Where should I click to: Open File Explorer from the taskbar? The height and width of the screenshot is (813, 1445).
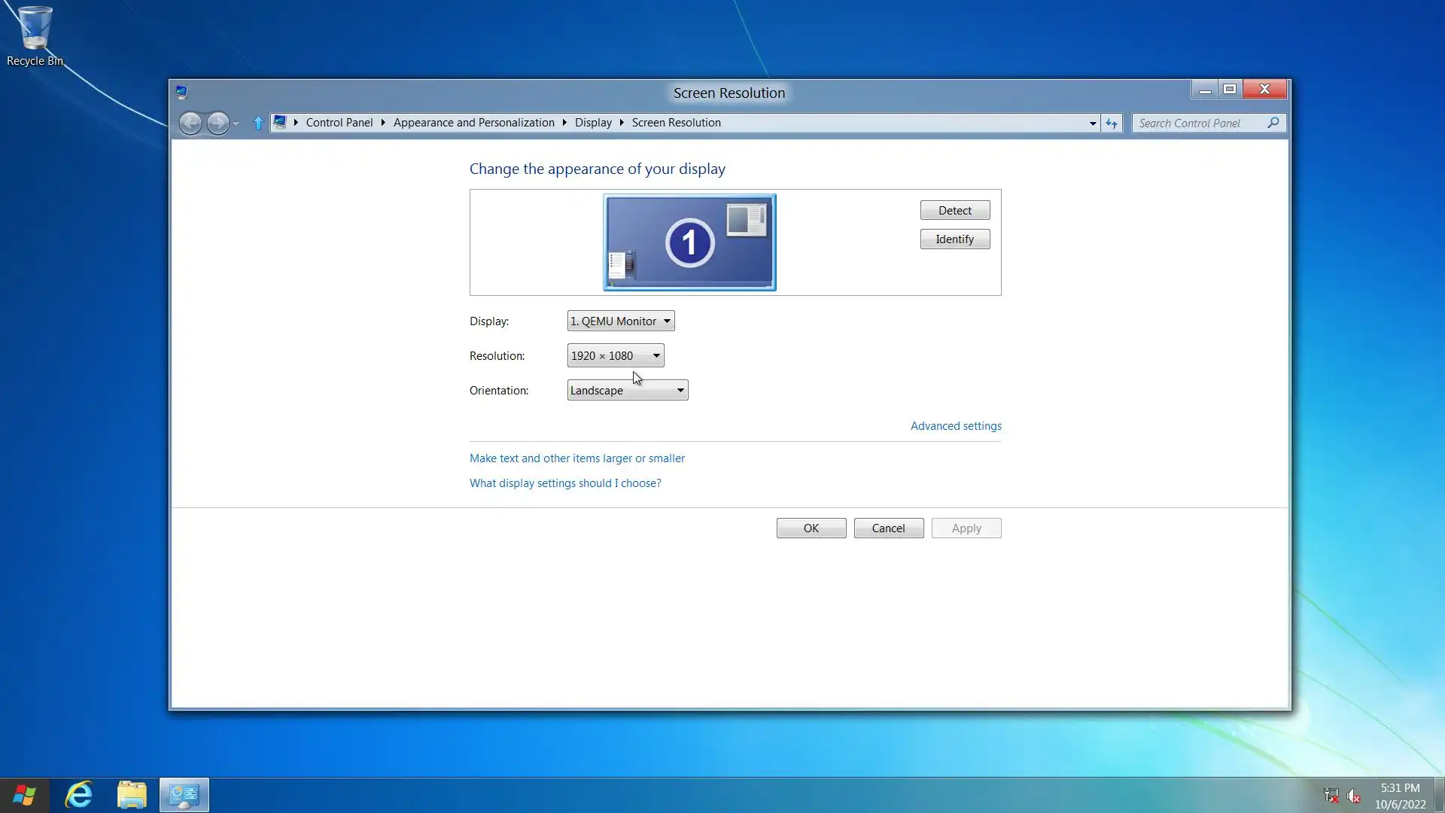coord(132,795)
